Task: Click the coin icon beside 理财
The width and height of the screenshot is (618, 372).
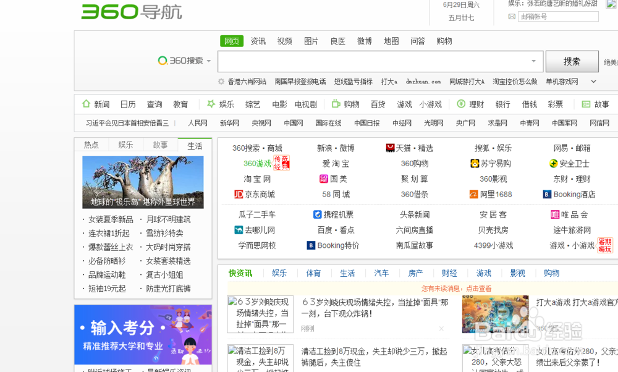Action: point(461,104)
